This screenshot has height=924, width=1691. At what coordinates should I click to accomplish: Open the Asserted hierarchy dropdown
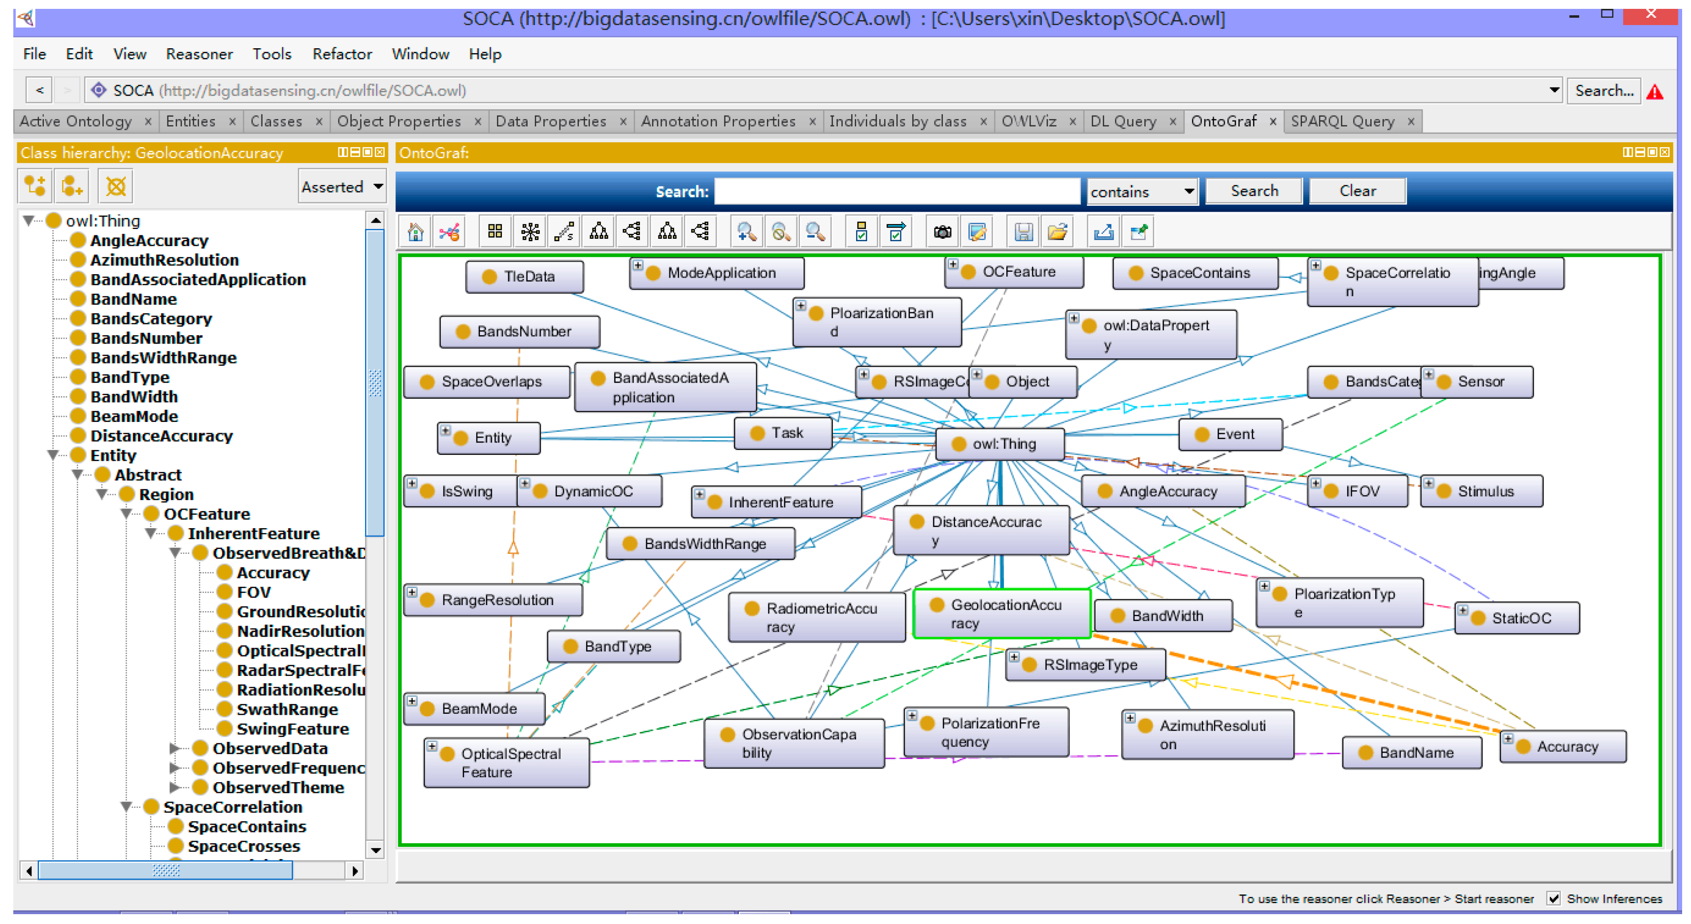(x=341, y=187)
